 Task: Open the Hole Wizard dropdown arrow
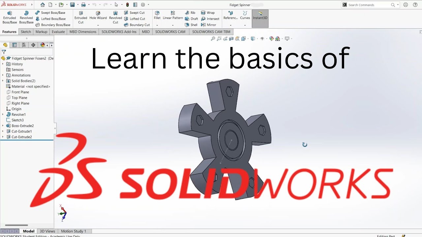98,25
